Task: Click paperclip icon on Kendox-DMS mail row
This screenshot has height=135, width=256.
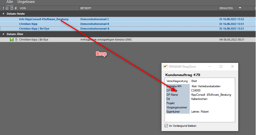Action: (x=16, y=40)
